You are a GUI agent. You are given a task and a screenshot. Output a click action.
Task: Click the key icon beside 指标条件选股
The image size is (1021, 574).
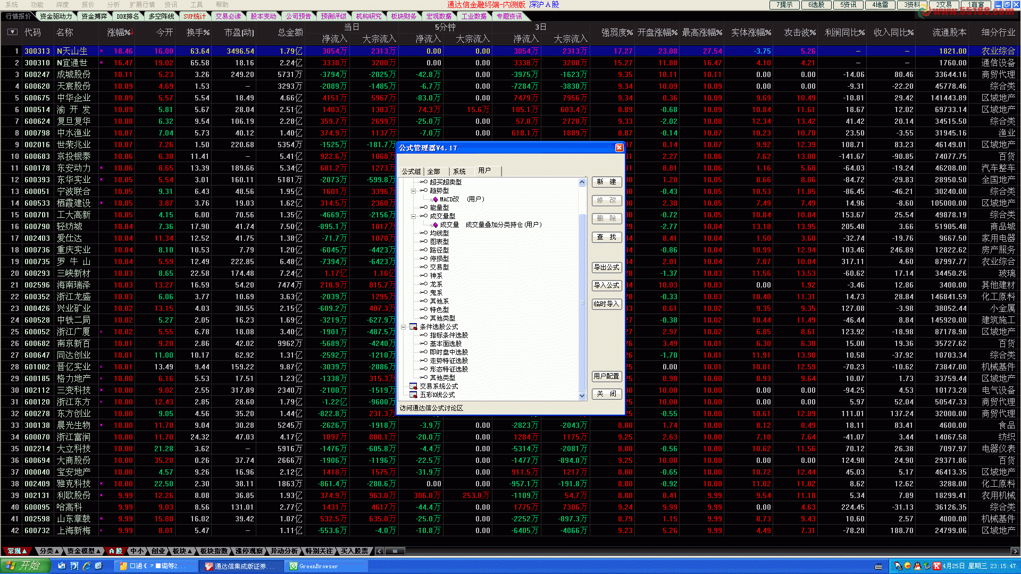click(424, 335)
